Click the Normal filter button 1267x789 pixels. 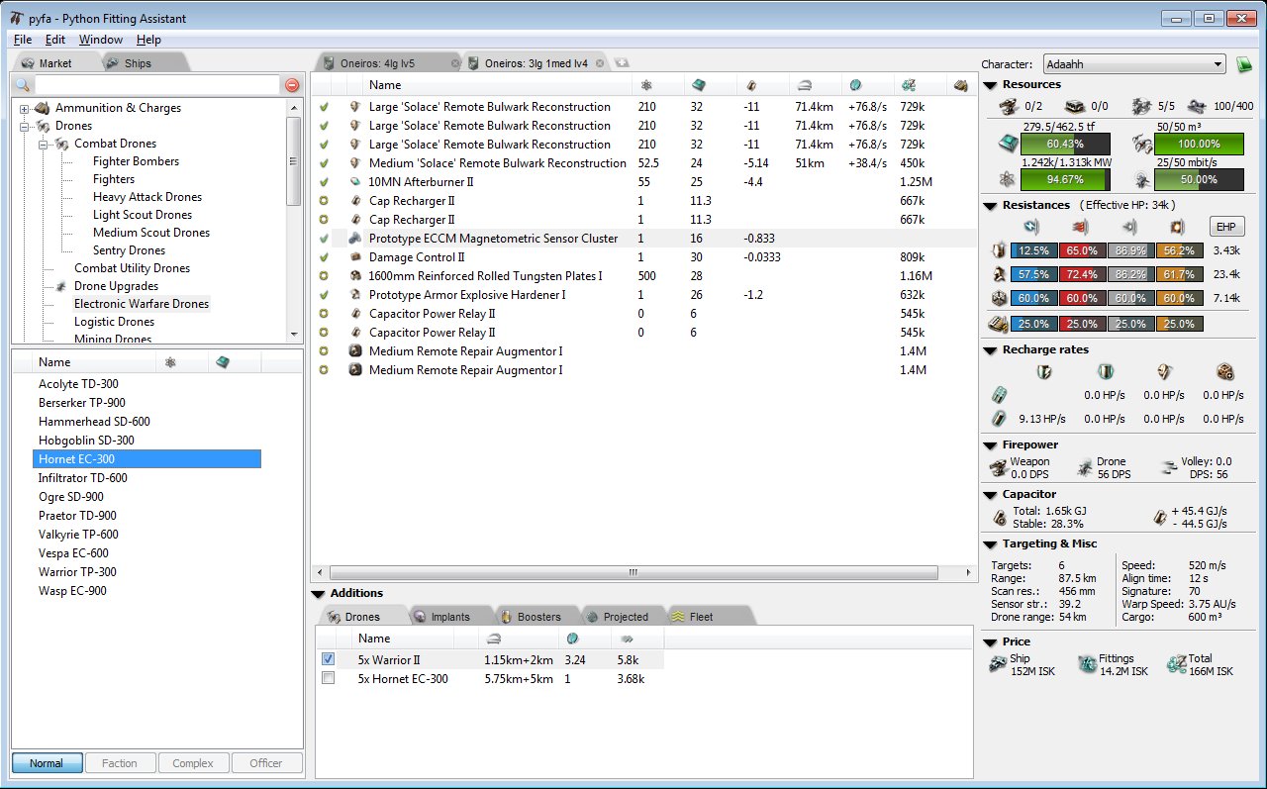click(x=47, y=763)
